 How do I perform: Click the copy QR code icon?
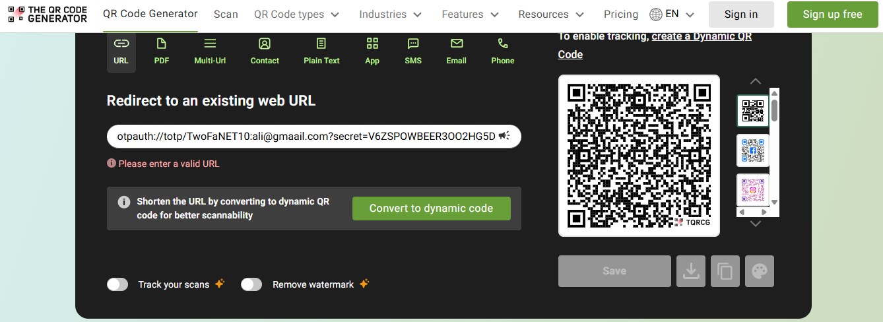coord(725,271)
